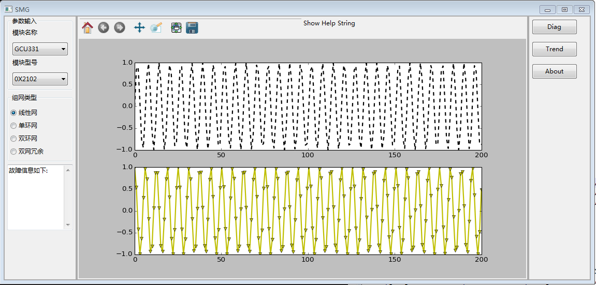The image size is (596, 285).
Task: Click the 模块名称 label
Action: [x=25, y=33]
